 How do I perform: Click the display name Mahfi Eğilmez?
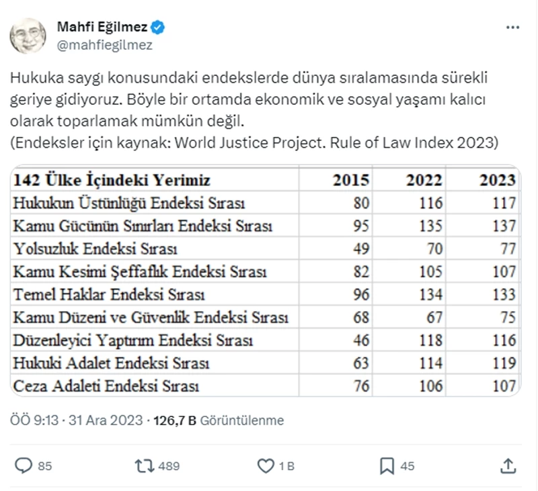coord(103,28)
